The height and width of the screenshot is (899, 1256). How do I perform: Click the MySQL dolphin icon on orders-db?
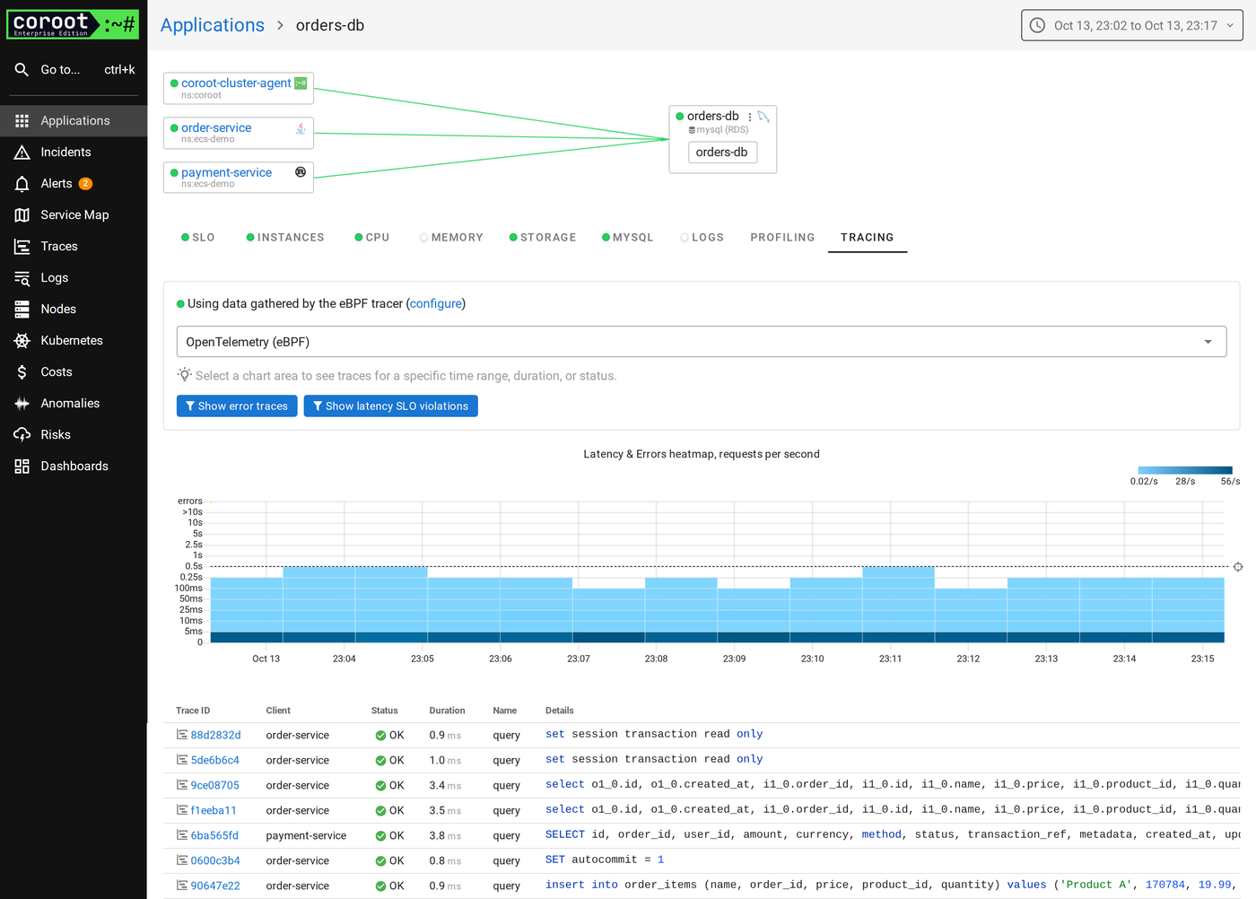pos(763,117)
